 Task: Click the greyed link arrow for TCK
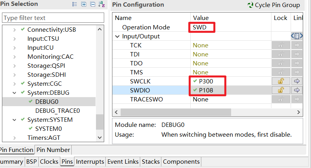click(x=297, y=45)
